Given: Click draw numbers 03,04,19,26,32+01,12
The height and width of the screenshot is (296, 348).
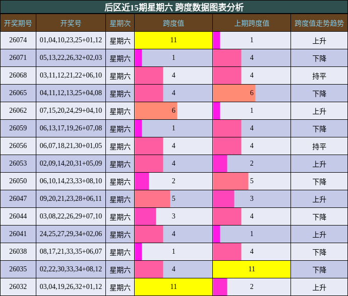Looking at the screenshot, I should 71,287.
